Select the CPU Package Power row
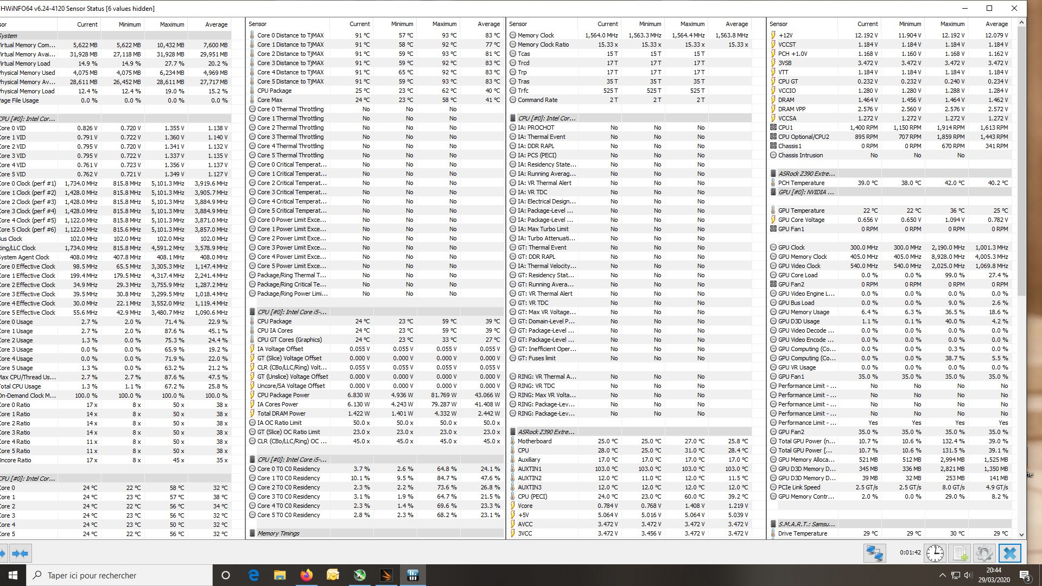This screenshot has height=586, width=1042. click(283, 395)
